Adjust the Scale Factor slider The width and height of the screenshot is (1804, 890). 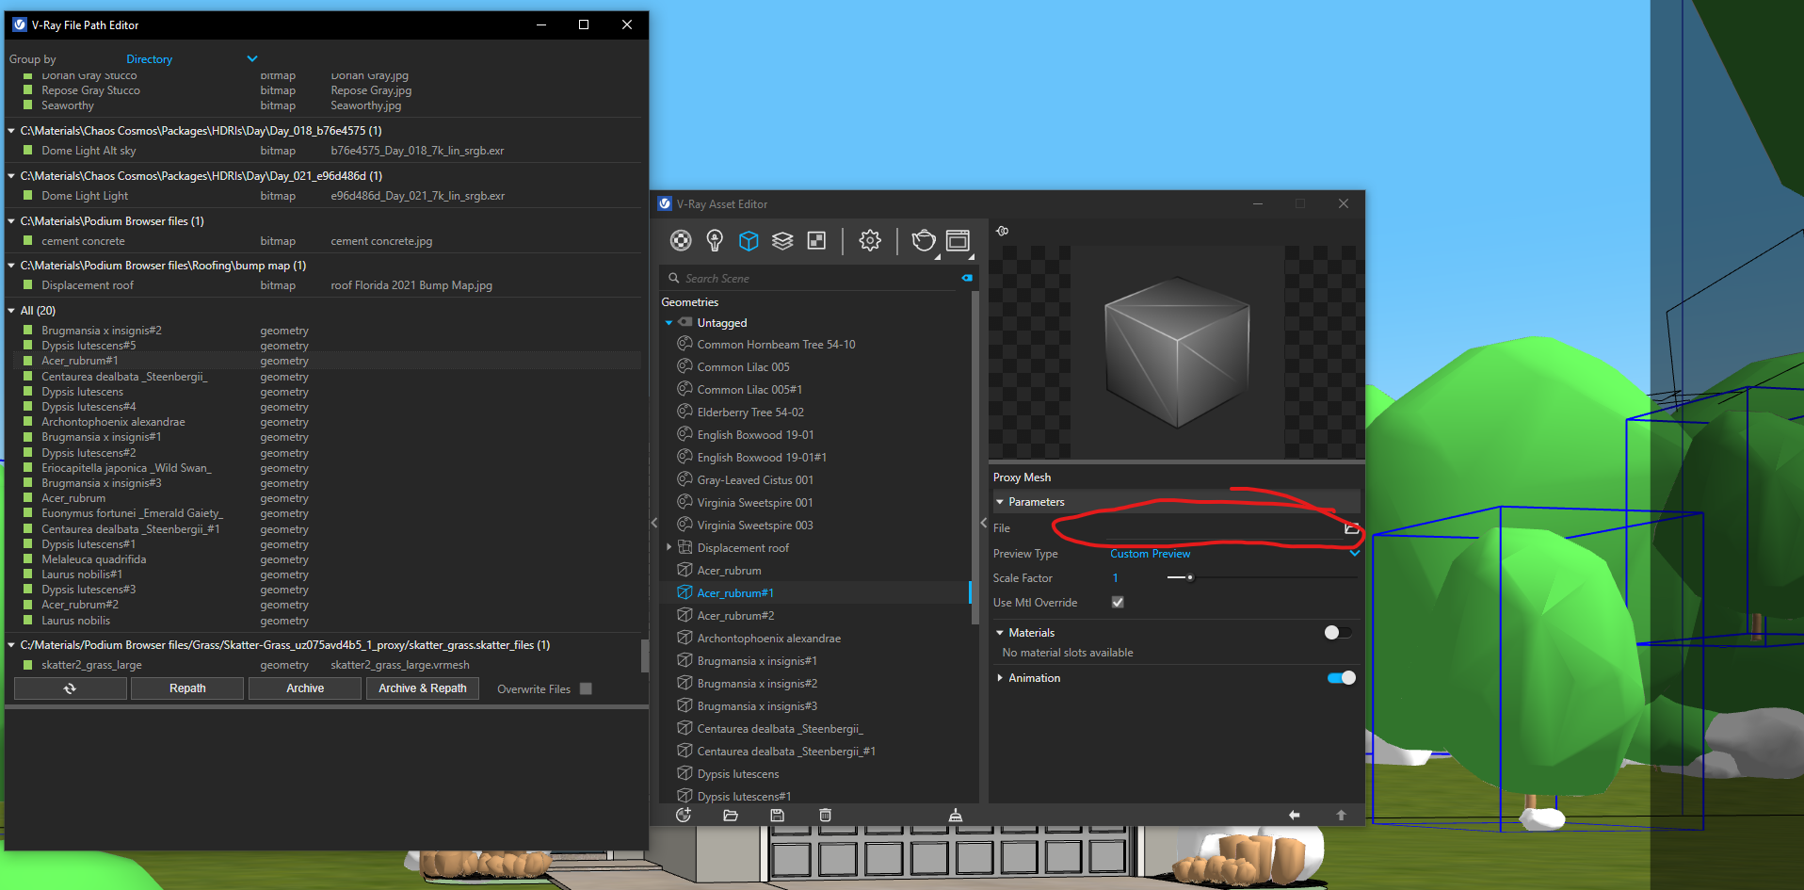(1190, 577)
